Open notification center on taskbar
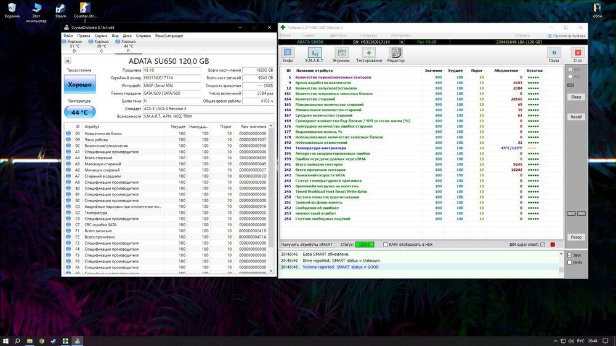 point(606,341)
